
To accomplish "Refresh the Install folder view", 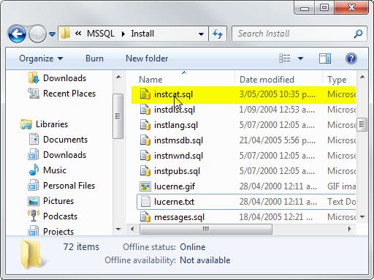I will [218, 34].
